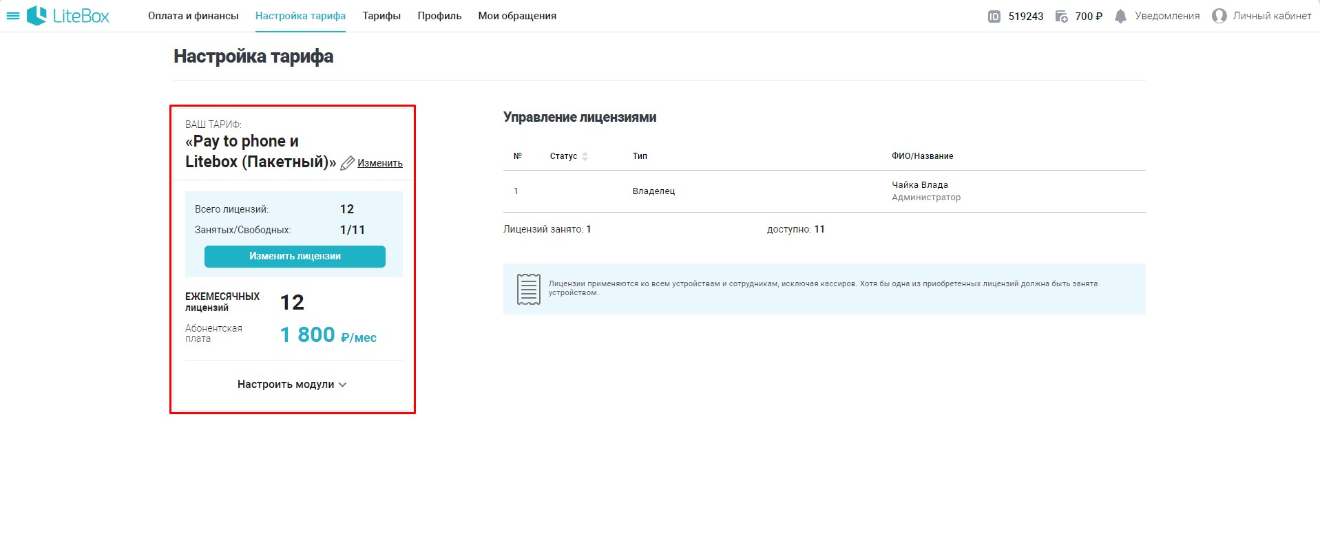Open Профиль menu item
1320x558 pixels.
(439, 16)
